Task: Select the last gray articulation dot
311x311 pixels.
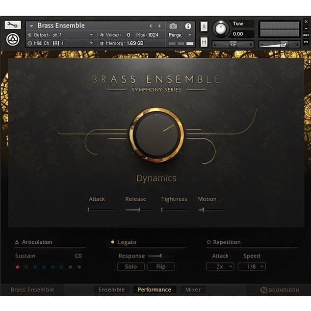Action: tap(79, 267)
